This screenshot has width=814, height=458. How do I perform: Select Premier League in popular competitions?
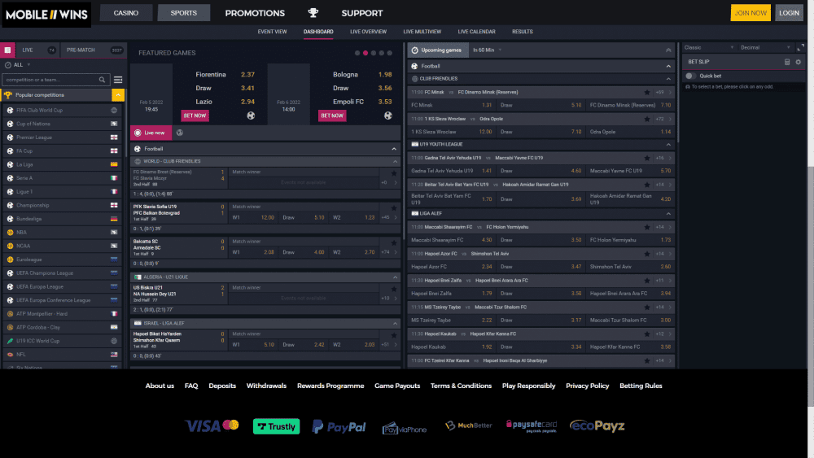tap(62, 137)
